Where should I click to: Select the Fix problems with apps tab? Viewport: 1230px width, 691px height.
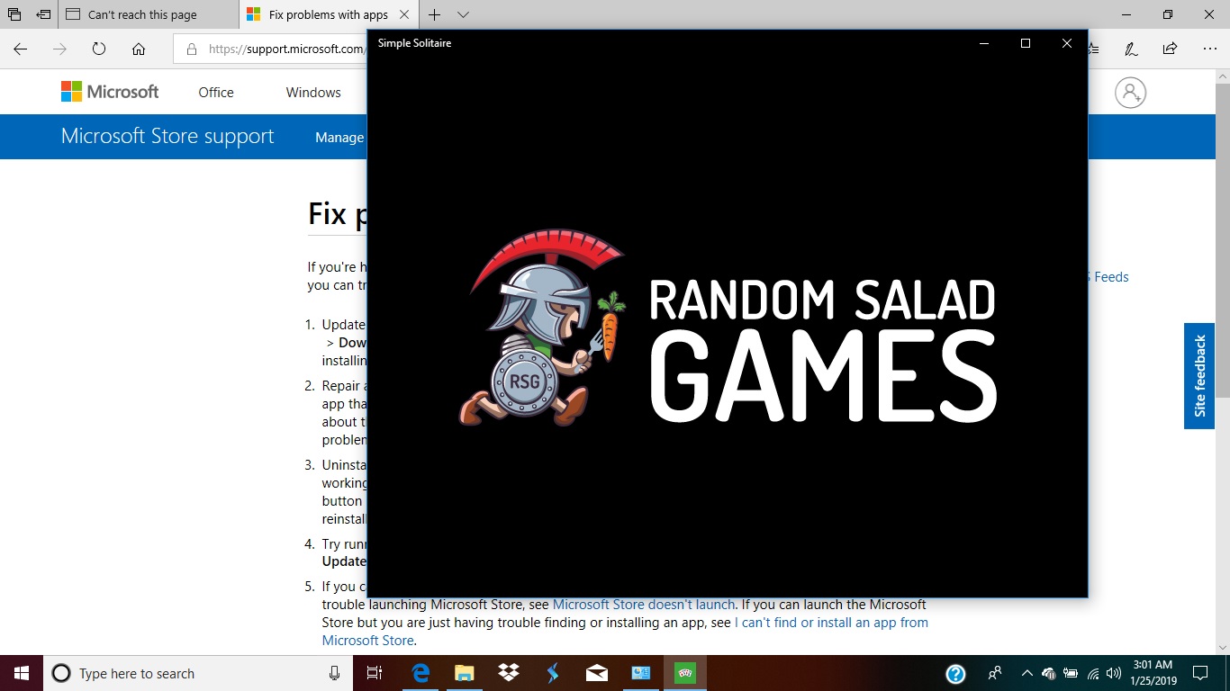329,14
